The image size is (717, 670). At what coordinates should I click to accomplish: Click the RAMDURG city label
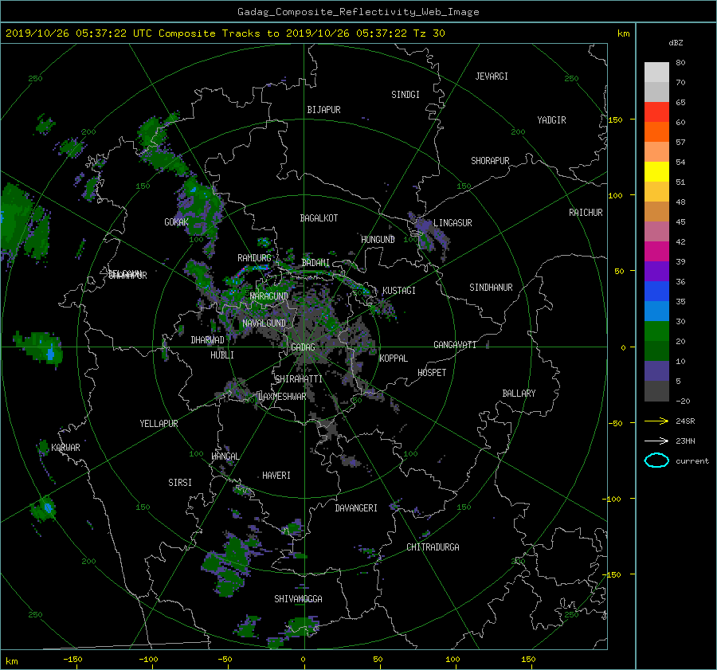pyautogui.click(x=254, y=258)
